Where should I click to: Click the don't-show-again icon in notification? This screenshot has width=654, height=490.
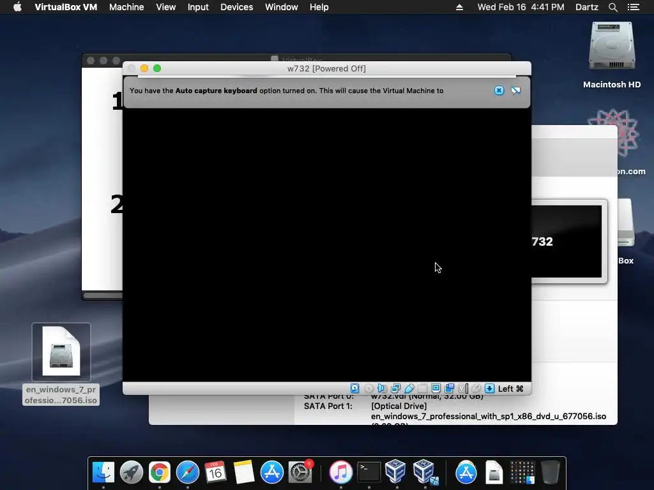point(516,91)
